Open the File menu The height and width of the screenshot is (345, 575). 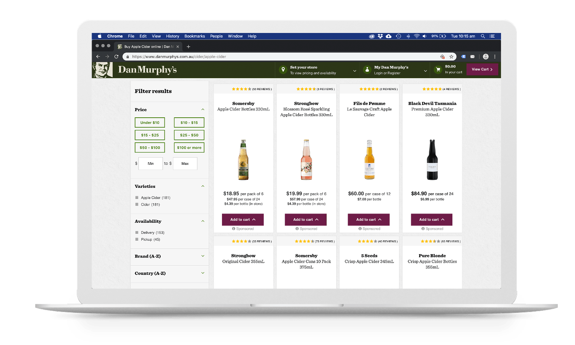click(x=131, y=36)
